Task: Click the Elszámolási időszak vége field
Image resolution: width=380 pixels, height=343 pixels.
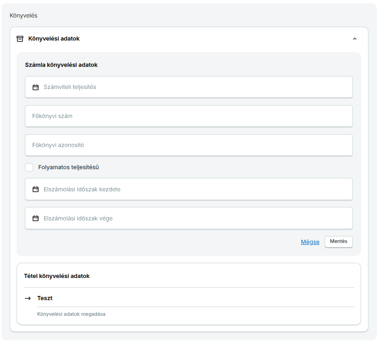Action: (x=194, y=219)
